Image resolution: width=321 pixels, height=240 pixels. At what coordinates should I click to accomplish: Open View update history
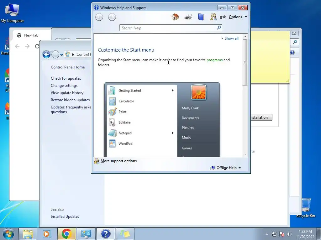point(67,93)
